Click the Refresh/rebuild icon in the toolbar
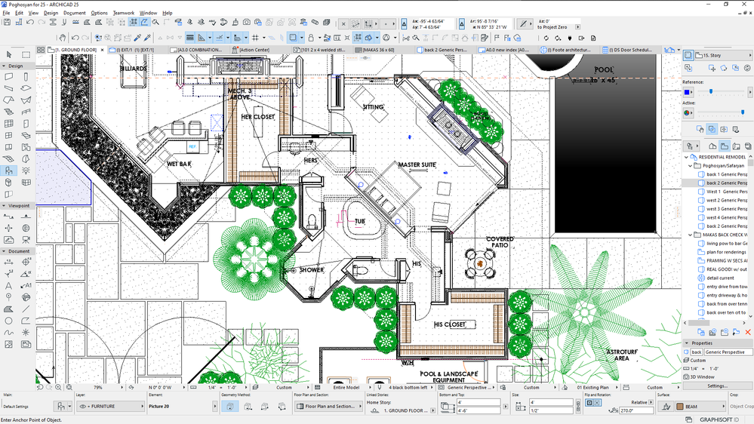 tap(546, 38)
